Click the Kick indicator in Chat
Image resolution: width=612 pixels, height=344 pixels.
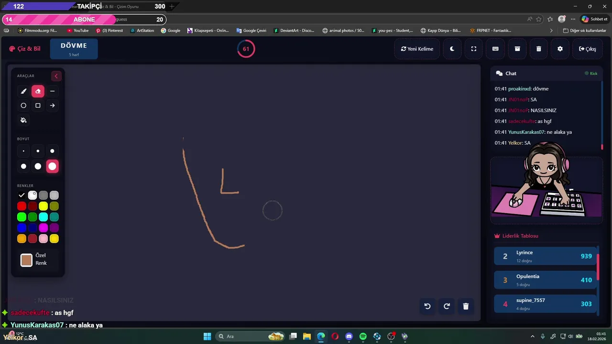tap(591, 74)
